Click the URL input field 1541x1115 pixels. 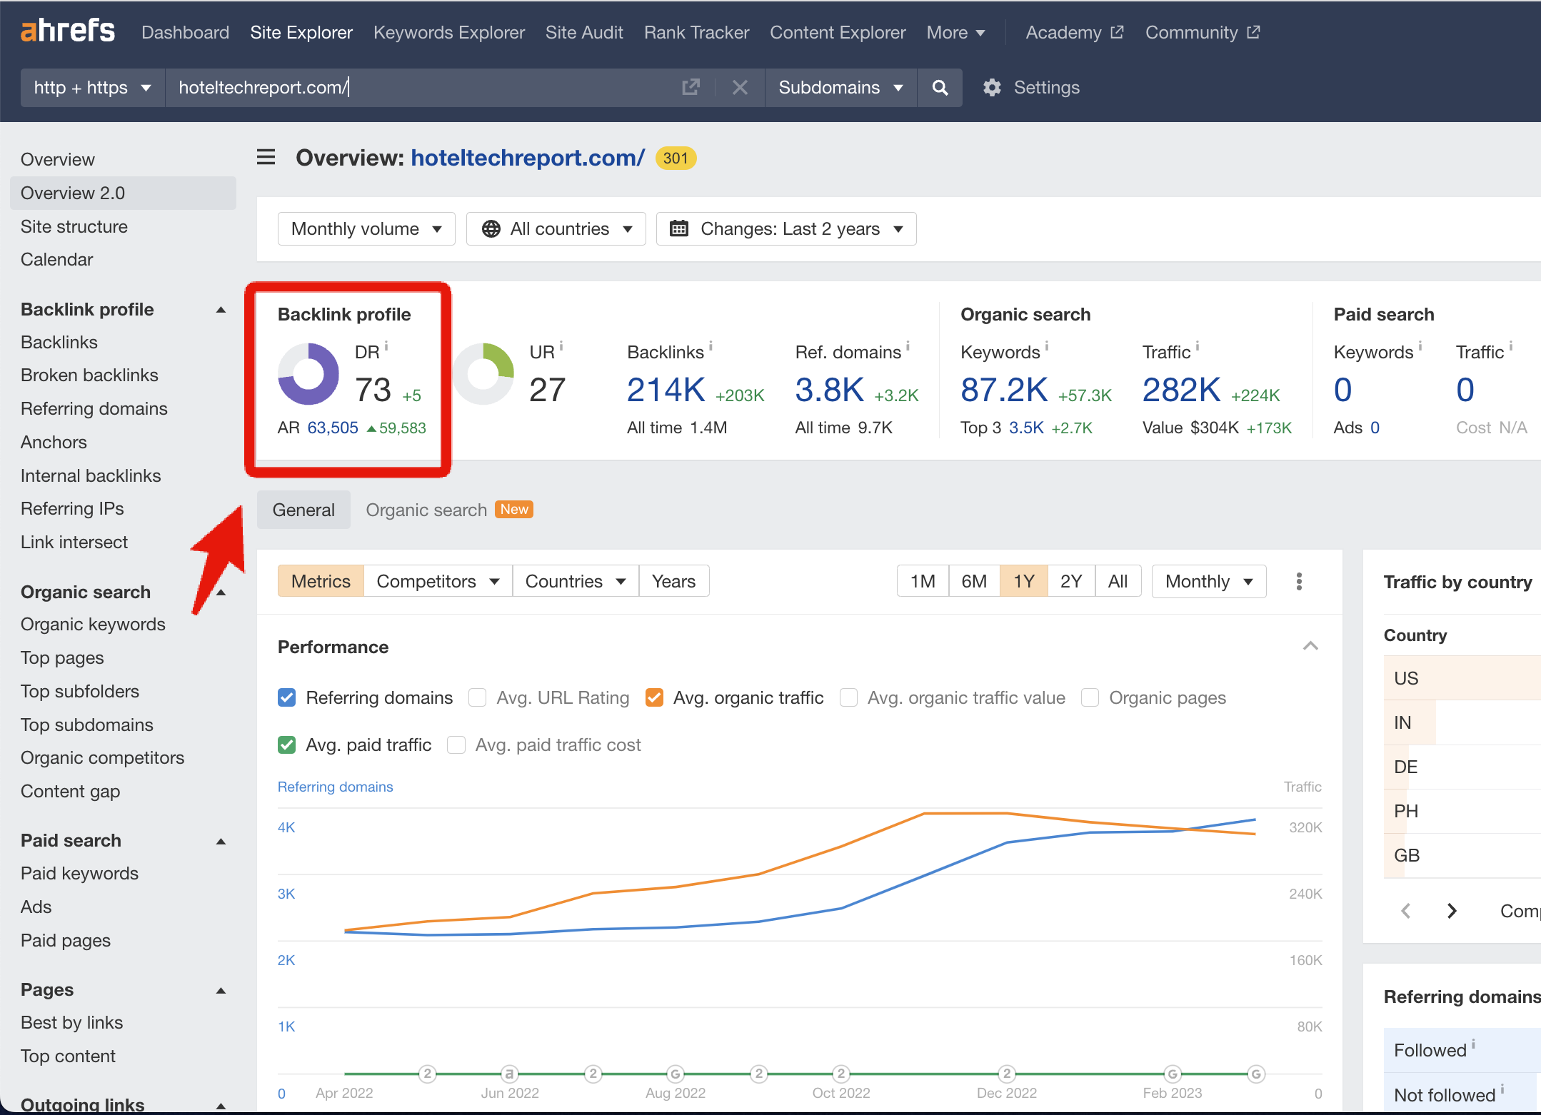[421, 88]
